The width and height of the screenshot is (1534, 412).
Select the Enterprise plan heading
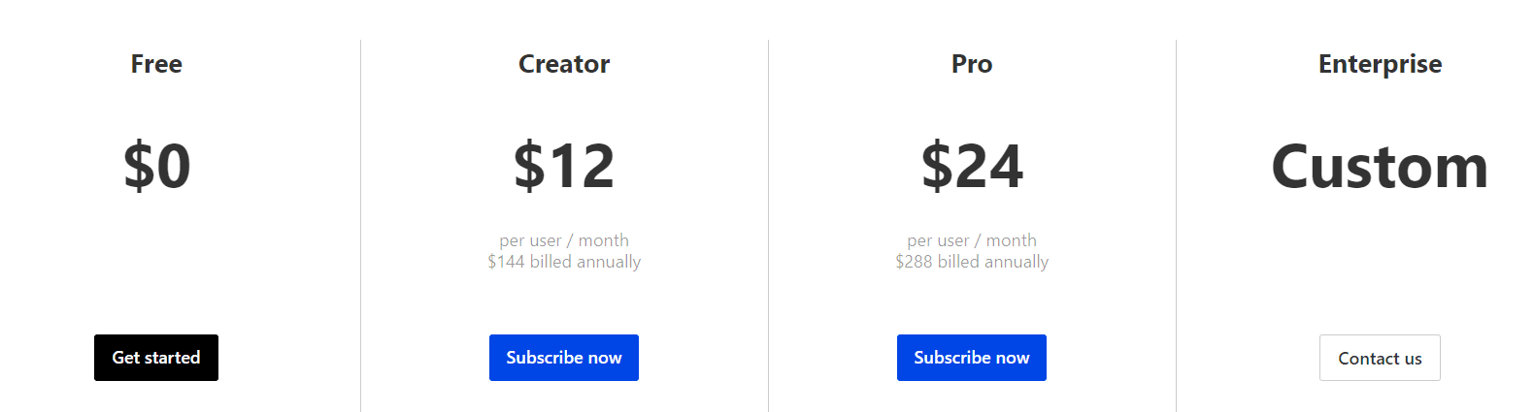[x=1380, y=64]
